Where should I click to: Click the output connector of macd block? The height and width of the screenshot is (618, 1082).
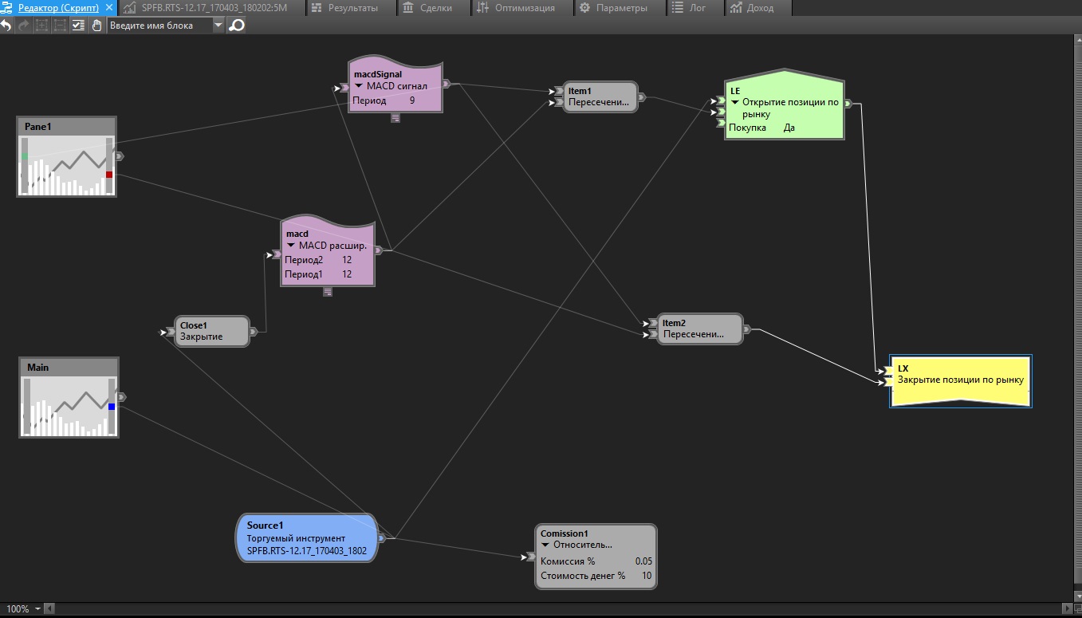(x=379, y=250)
